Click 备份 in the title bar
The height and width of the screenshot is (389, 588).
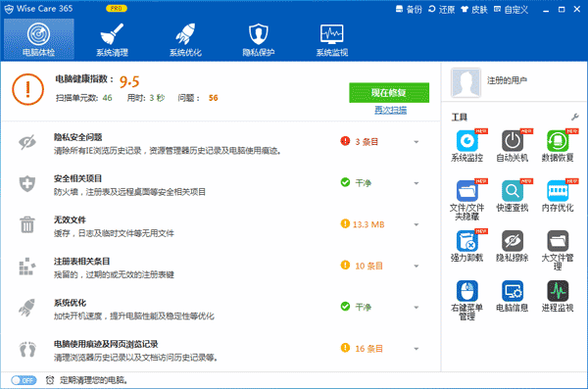click(x=409, y=10)
